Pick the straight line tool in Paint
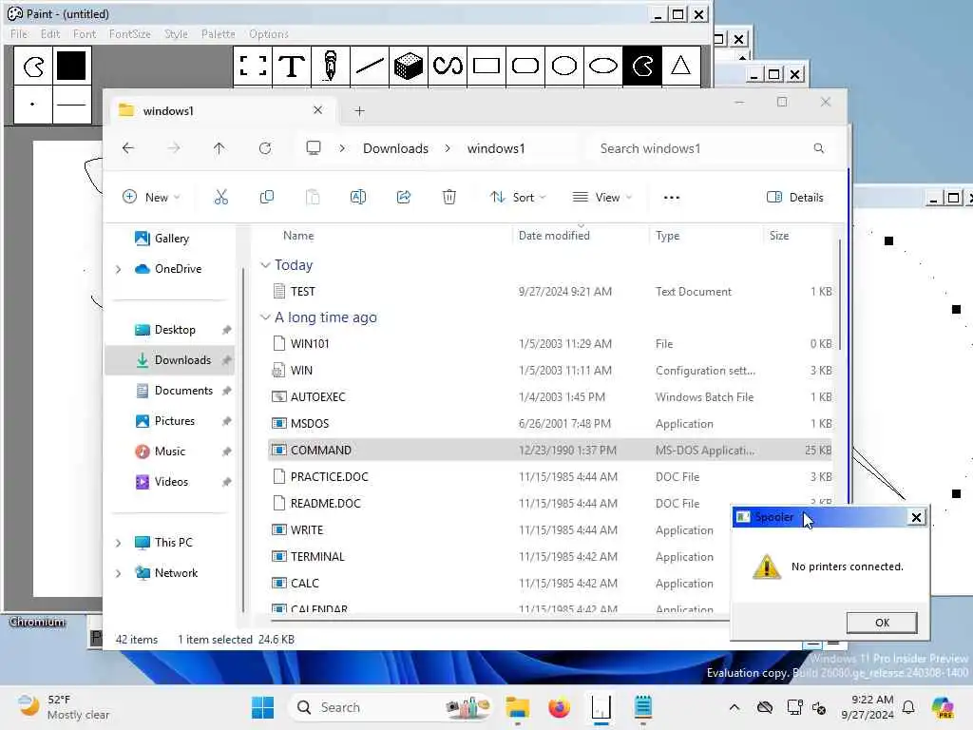The height and width of the screenshot is (730, 973). pos(370,66)
